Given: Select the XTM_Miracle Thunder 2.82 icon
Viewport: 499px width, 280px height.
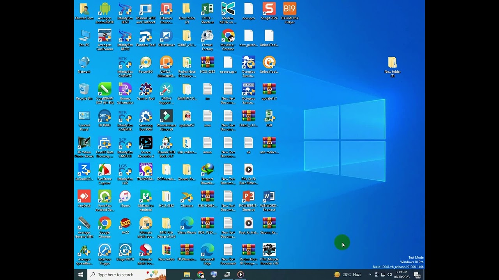Looking at the screenshot, I should pyautogui.click(x=269, y=250).
